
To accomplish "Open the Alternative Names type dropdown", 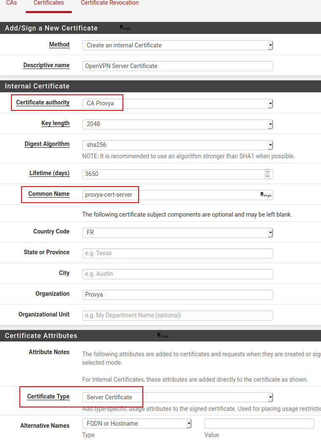I will pos(137,423).
